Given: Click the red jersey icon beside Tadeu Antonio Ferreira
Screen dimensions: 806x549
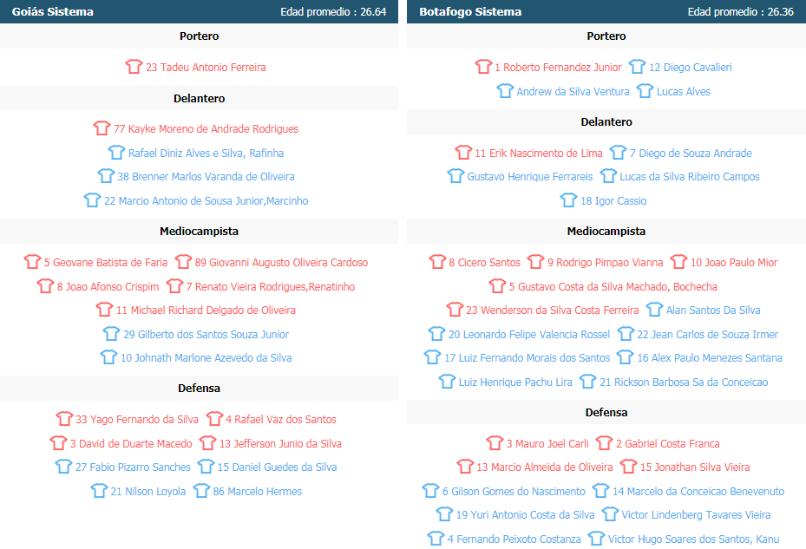Looking at the screenshot, I should (x=134, y=66).
